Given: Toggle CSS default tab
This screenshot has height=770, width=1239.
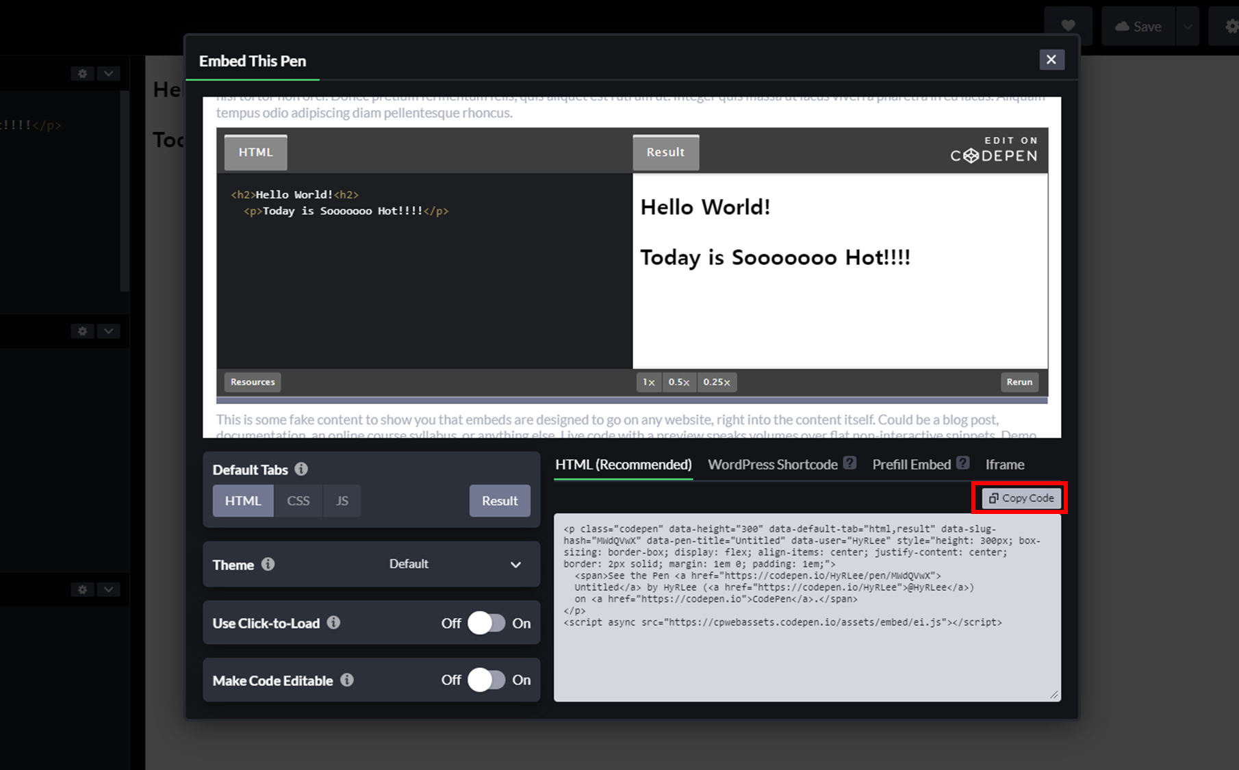Looking at the screenshot, I should [x=298, y=500].
